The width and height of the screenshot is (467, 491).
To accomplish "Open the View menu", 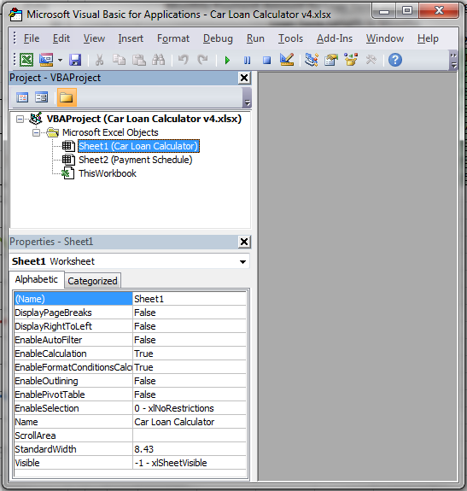I will [94, 38].
